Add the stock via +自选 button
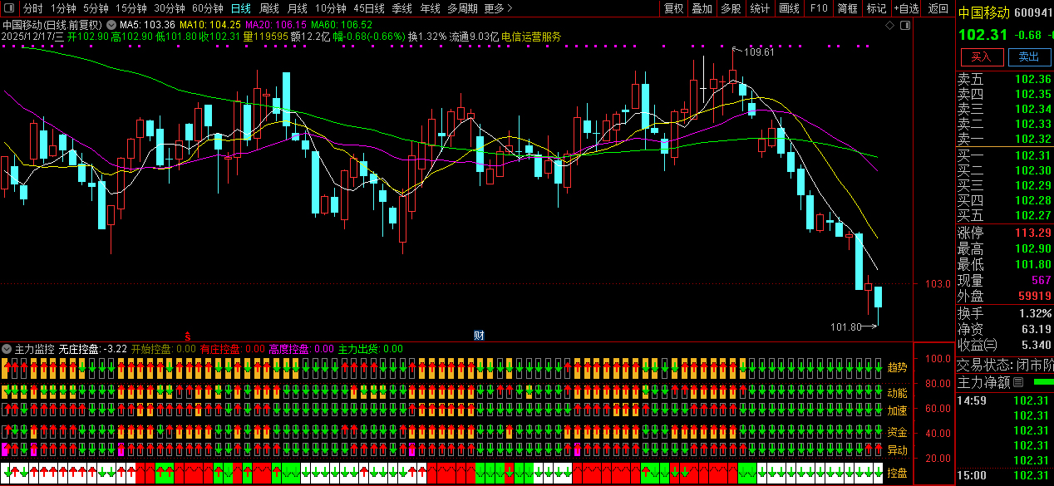Screen dimensions: 1054x486 coord(907,8)
